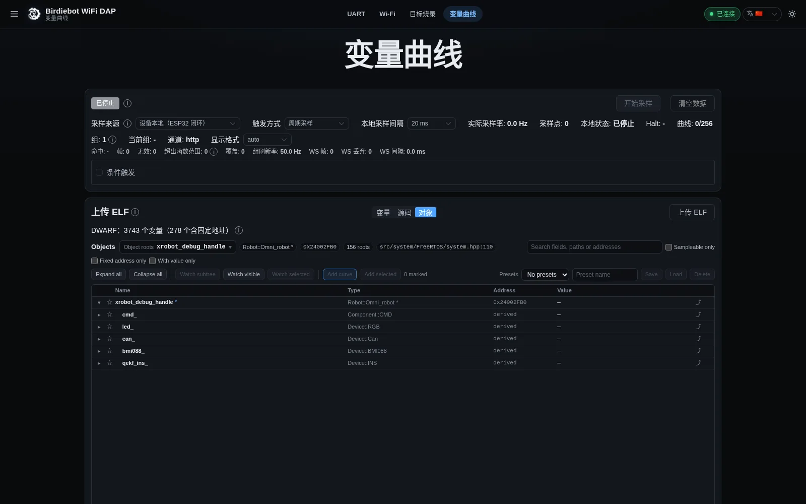Click curve icon on can_ row

[698, 339]
